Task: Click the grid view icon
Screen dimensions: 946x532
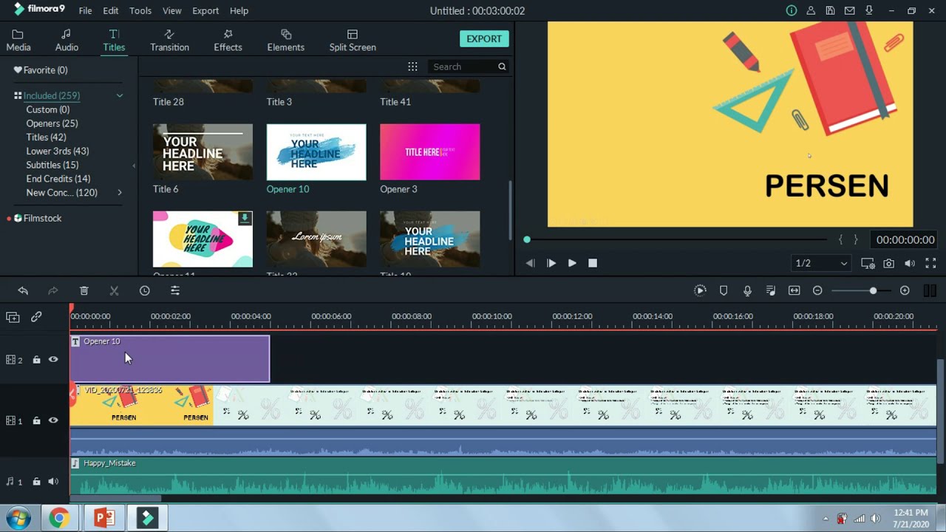Action: 412,66
